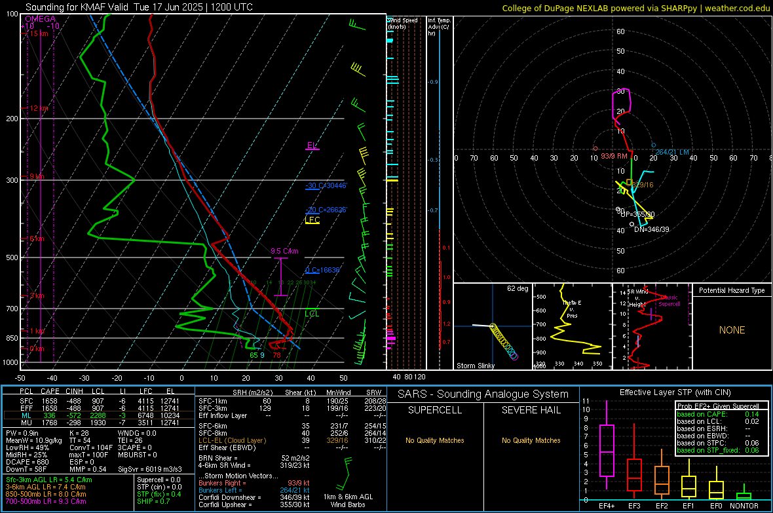The width and height of the screenshot is (773, 513).
Task: Click the '3-6km AGL LR = 7.4 C/km' line
Action: 45,487
